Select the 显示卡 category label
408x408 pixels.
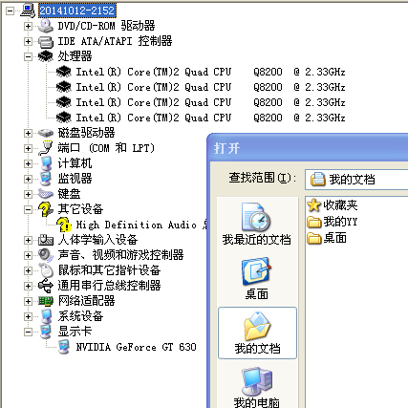pos(75,332)
